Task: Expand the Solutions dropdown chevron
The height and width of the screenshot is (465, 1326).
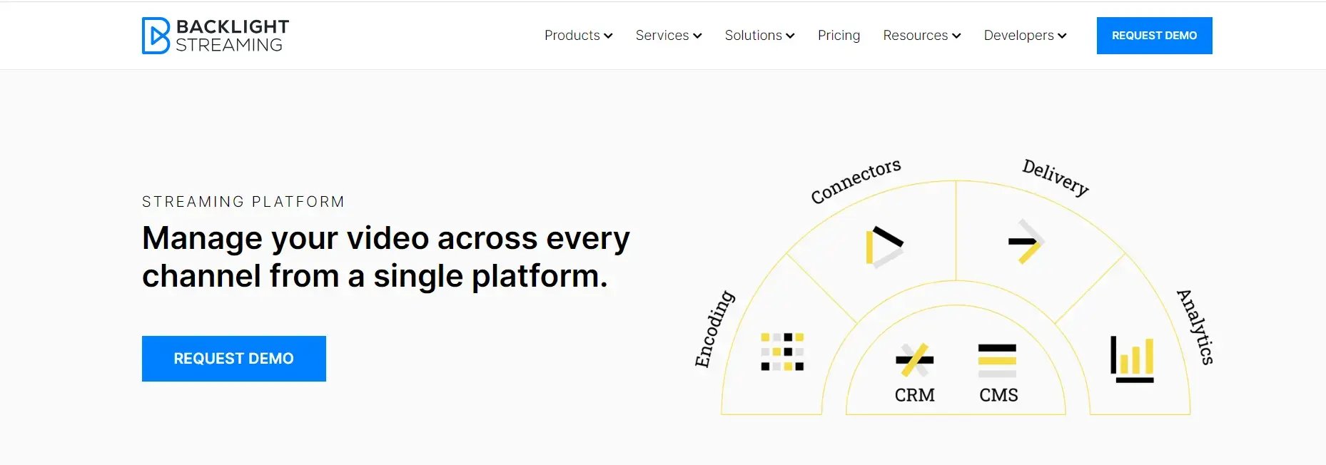Action: 790,36
